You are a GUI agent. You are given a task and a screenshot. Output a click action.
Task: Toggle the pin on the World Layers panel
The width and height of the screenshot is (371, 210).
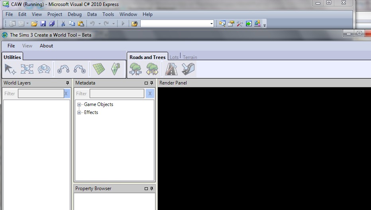point(67,83)
